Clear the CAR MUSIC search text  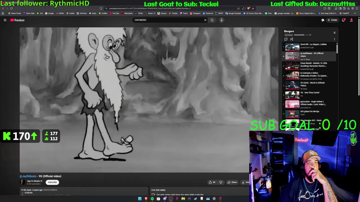pos(205,20)
